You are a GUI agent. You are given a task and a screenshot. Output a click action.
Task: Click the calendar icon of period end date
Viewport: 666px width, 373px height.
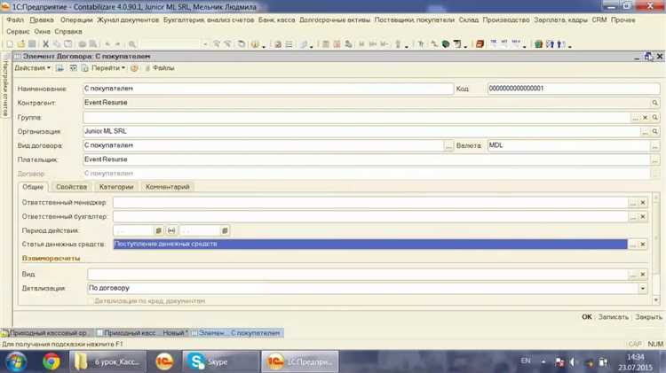(225, 230)
